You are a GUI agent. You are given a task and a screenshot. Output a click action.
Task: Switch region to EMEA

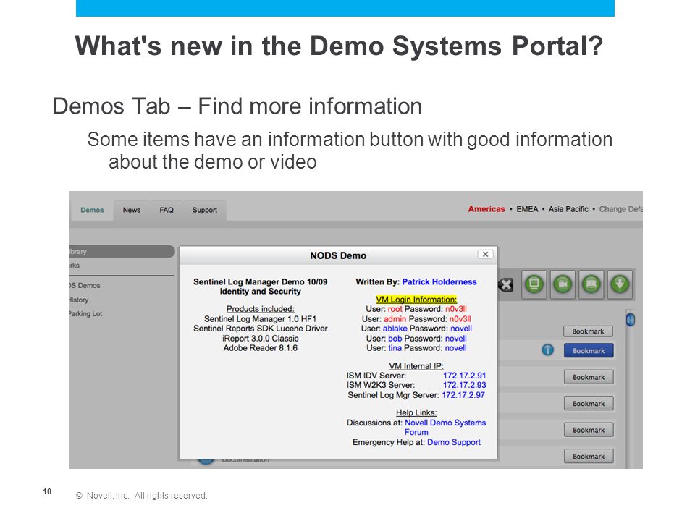click(527, 209)
